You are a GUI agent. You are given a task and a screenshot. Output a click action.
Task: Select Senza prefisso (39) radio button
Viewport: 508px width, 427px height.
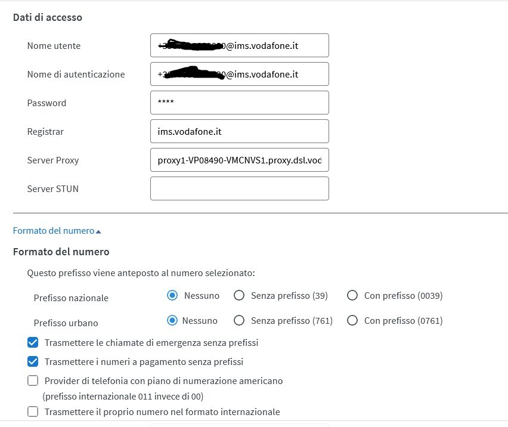239,295
